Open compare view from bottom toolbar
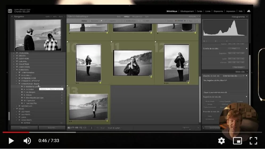The width and height of the screenshot is (265, 149). coord(77,128)
